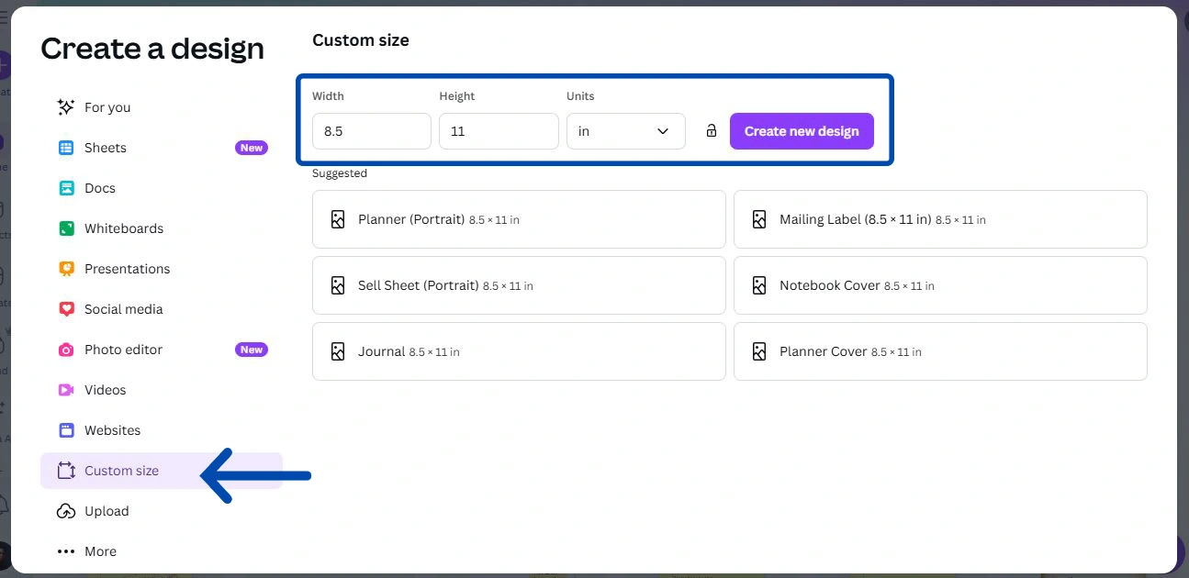
Task: Click the pink Photo editor camera icon
Action: [x=66, y=350]
